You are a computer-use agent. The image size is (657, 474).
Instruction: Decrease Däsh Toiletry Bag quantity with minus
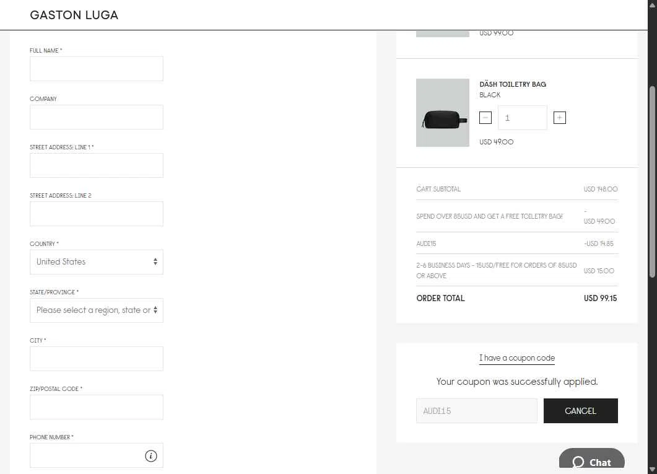coord(485,118)
